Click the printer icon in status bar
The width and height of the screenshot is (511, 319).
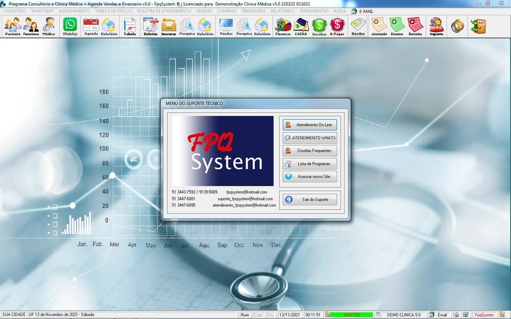(x=456, y=315)
